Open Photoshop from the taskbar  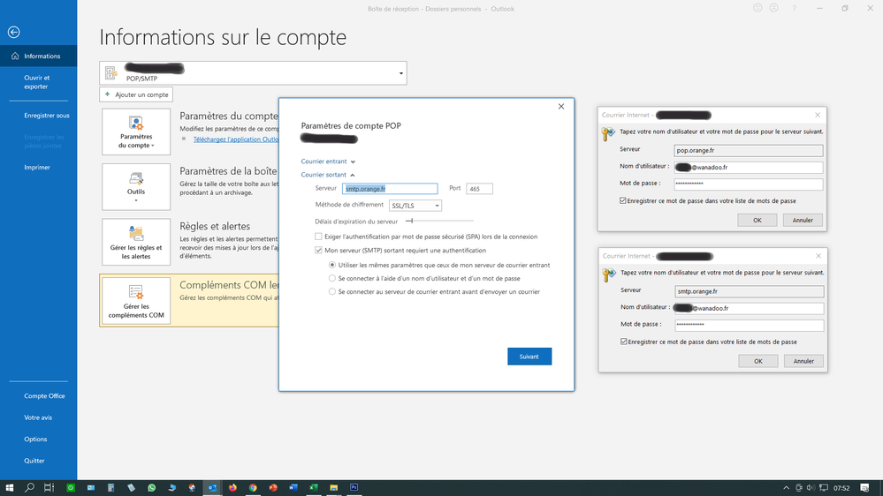[x=354, y=487]
